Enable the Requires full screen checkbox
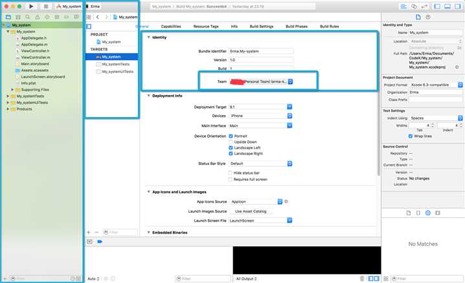This screenshot has height=283, width=465. click(230, 179)
